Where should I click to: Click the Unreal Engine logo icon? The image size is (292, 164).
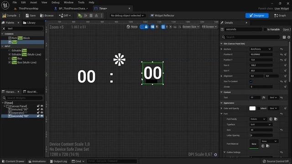(5, 5)
